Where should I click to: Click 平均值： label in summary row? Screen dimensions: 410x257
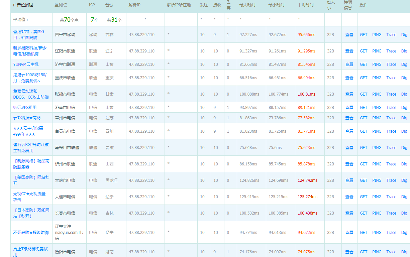pyautogui.click(x=21, y=20)
